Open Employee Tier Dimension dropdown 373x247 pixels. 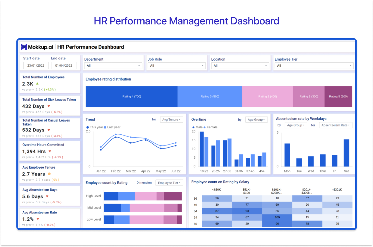pyautogui.click(x=169, y=183)
